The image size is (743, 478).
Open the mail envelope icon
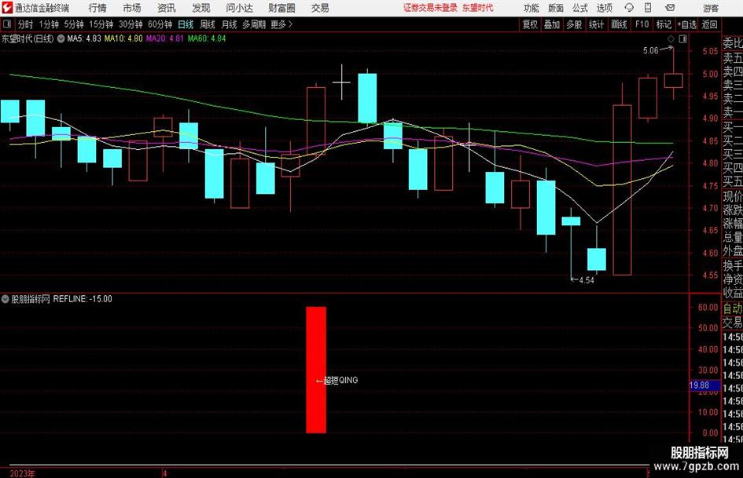[x=670, y=8]
